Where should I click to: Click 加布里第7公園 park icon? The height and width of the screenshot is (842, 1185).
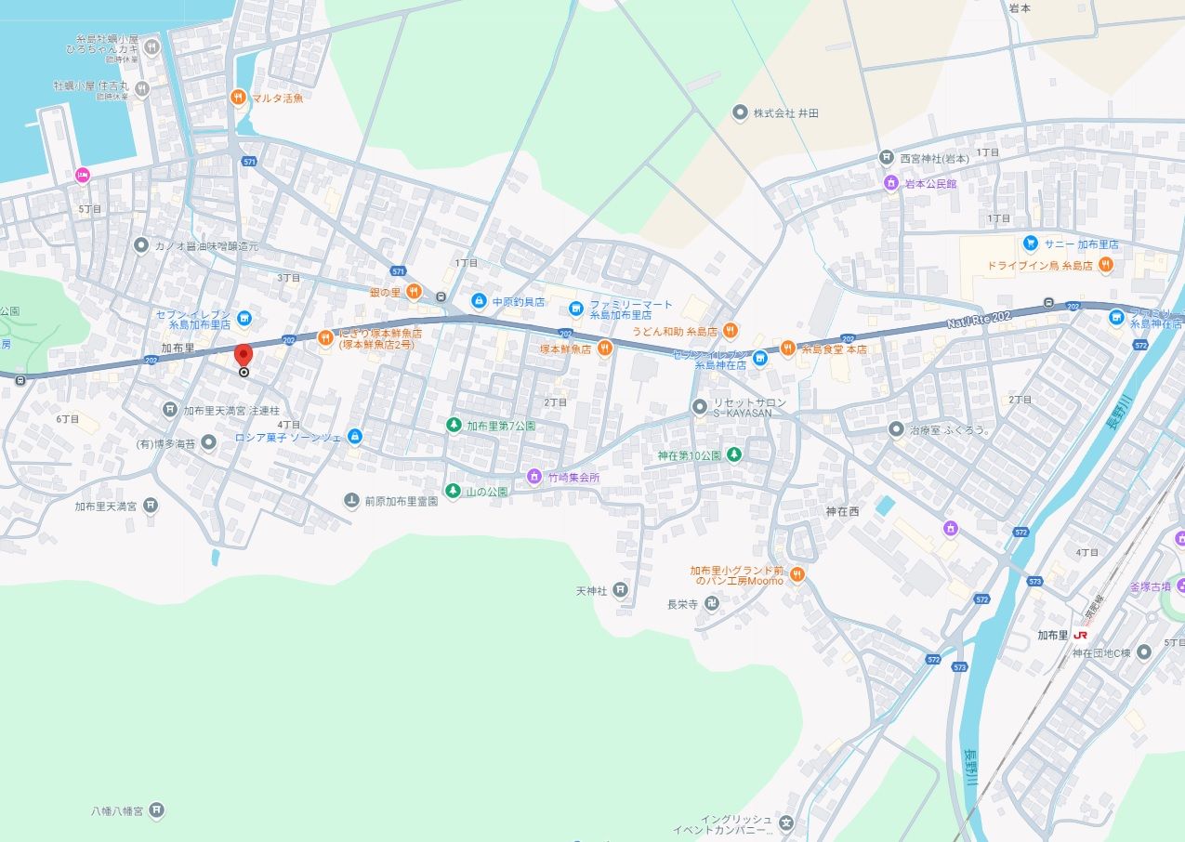[x=453, y=425]
